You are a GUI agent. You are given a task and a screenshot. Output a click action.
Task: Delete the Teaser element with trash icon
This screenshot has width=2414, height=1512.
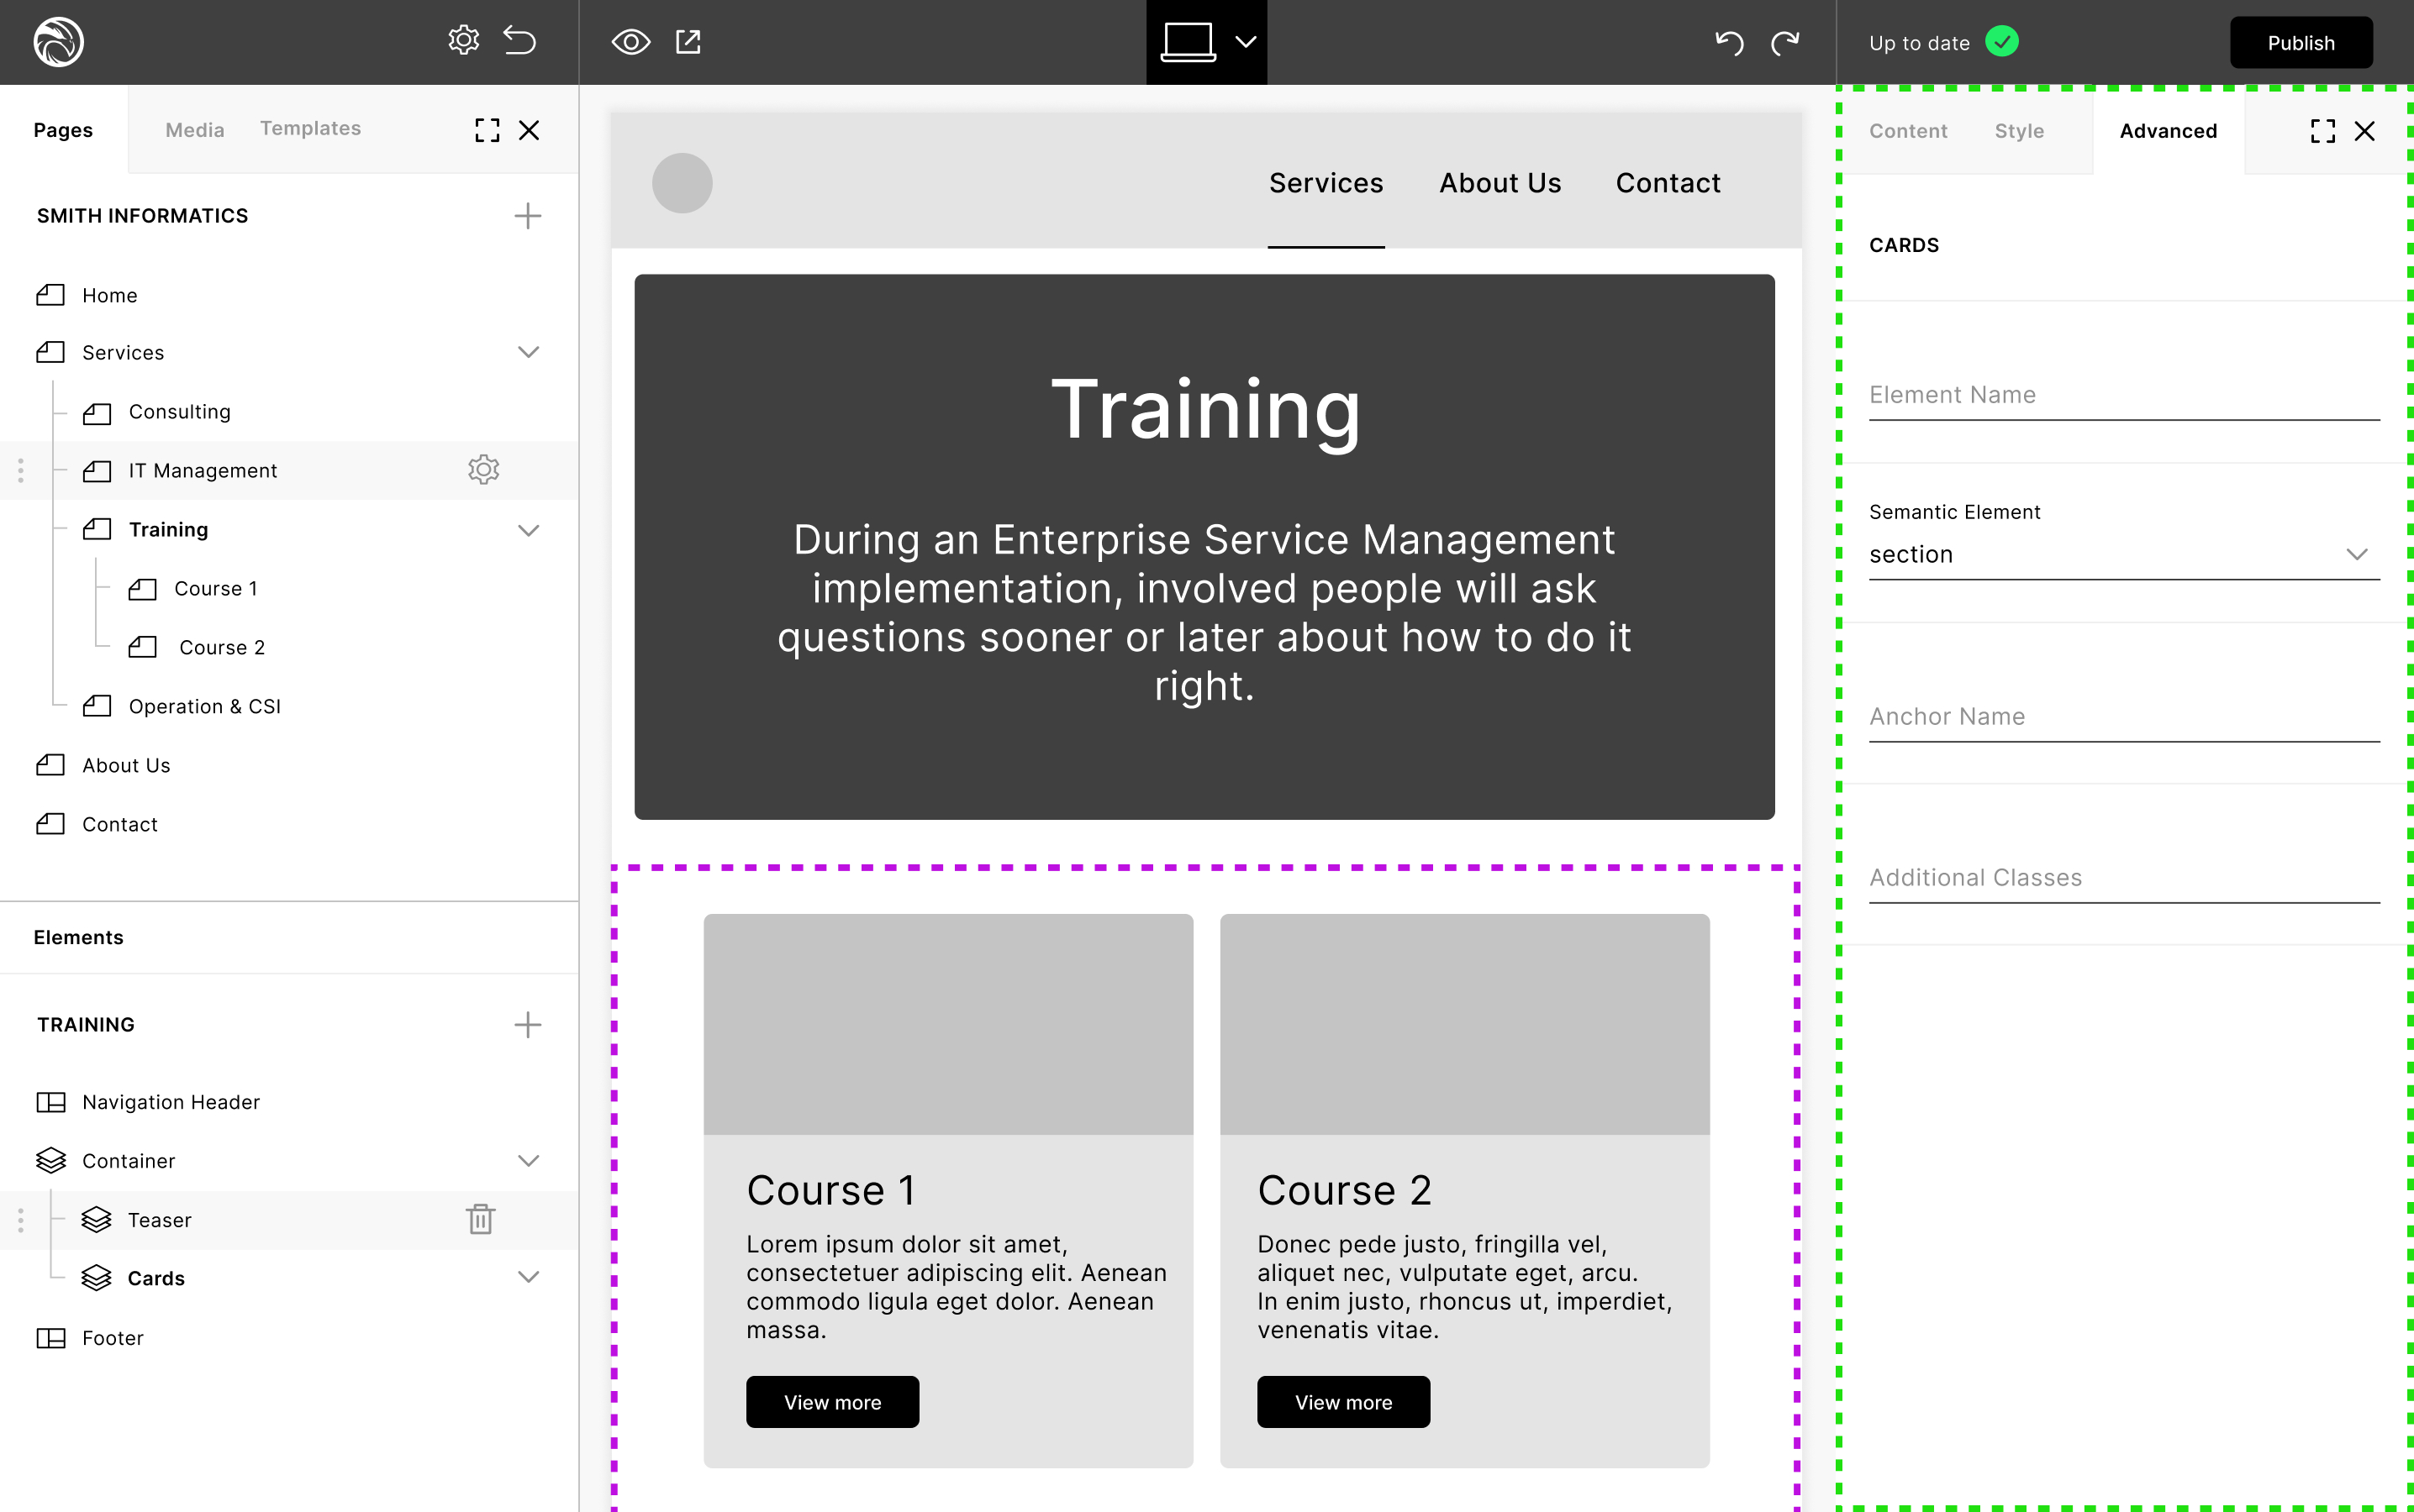coord(480,1219)
